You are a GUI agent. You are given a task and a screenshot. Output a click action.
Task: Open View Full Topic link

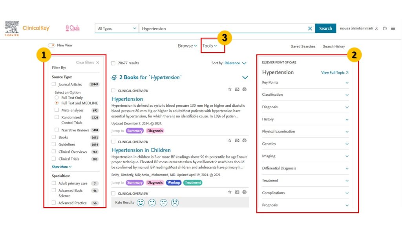(335, 73)
